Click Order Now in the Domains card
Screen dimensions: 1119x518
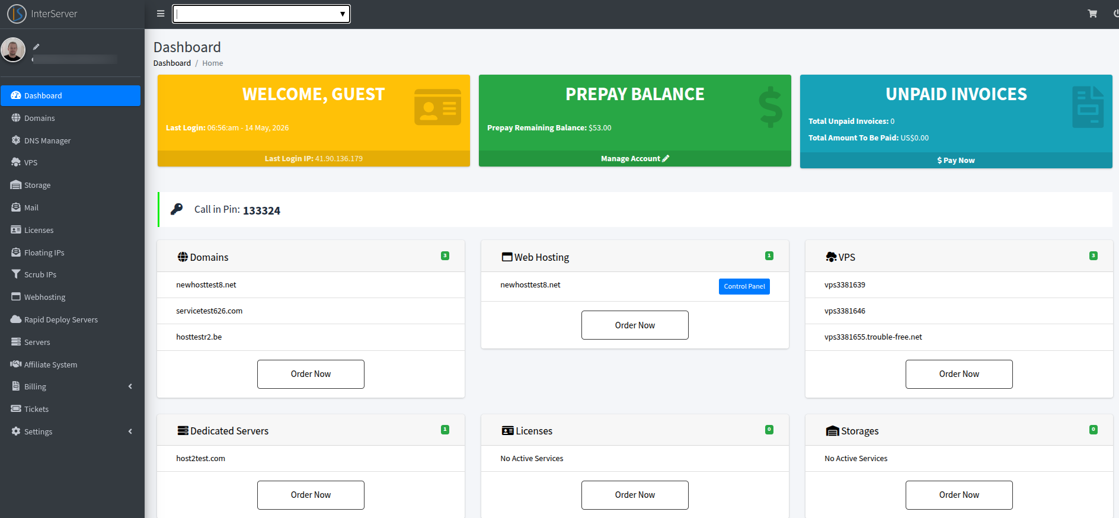[x=311, y=374]
